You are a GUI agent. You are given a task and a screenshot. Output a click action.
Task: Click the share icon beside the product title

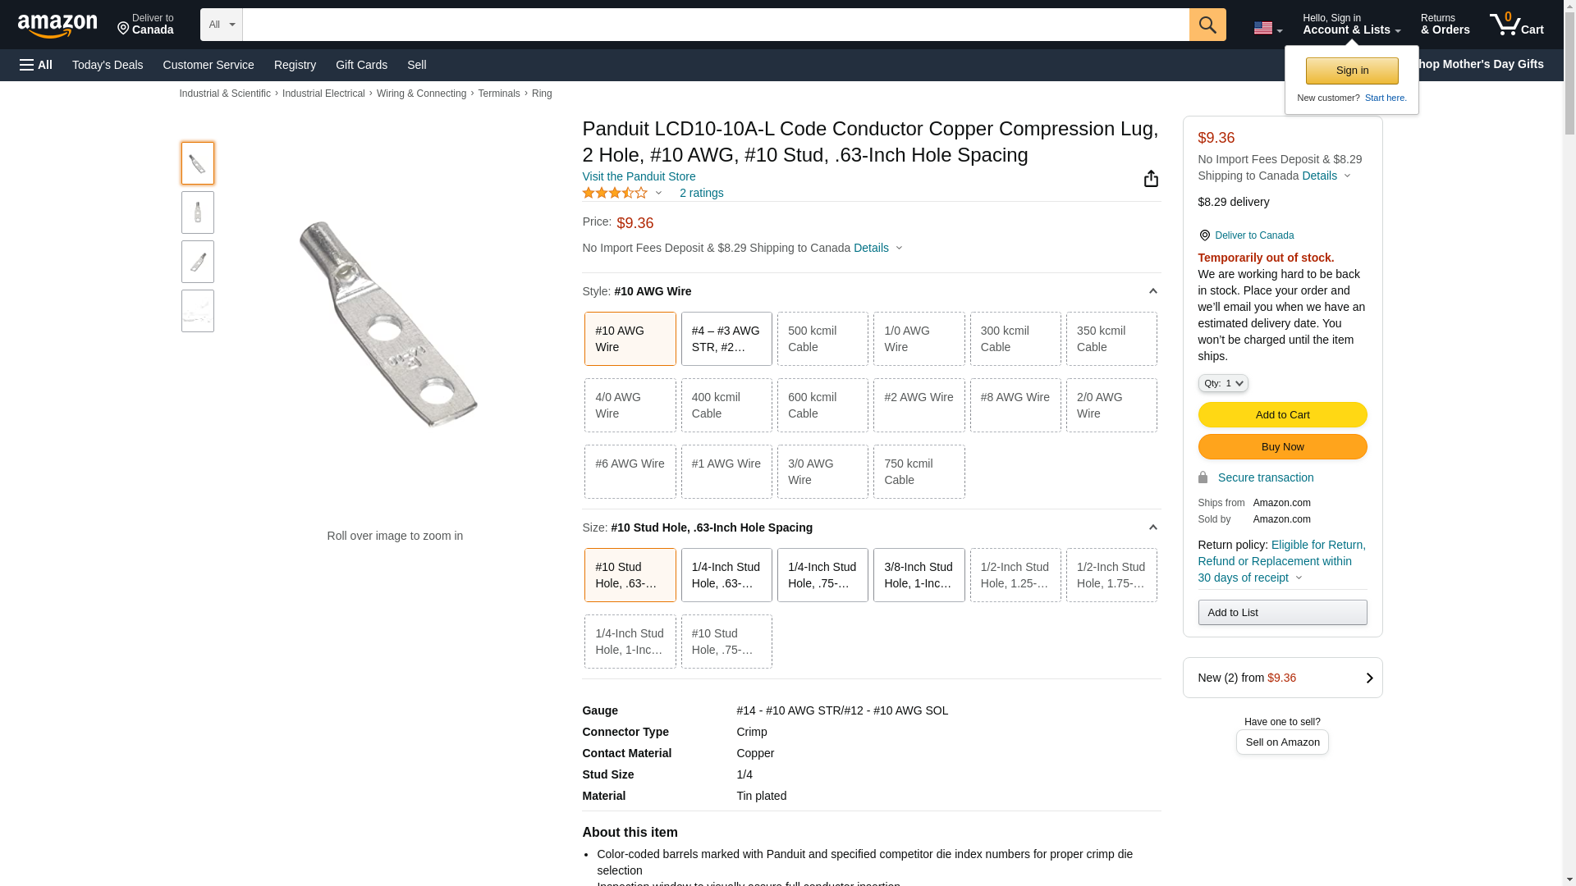(x=1151, y=179)
